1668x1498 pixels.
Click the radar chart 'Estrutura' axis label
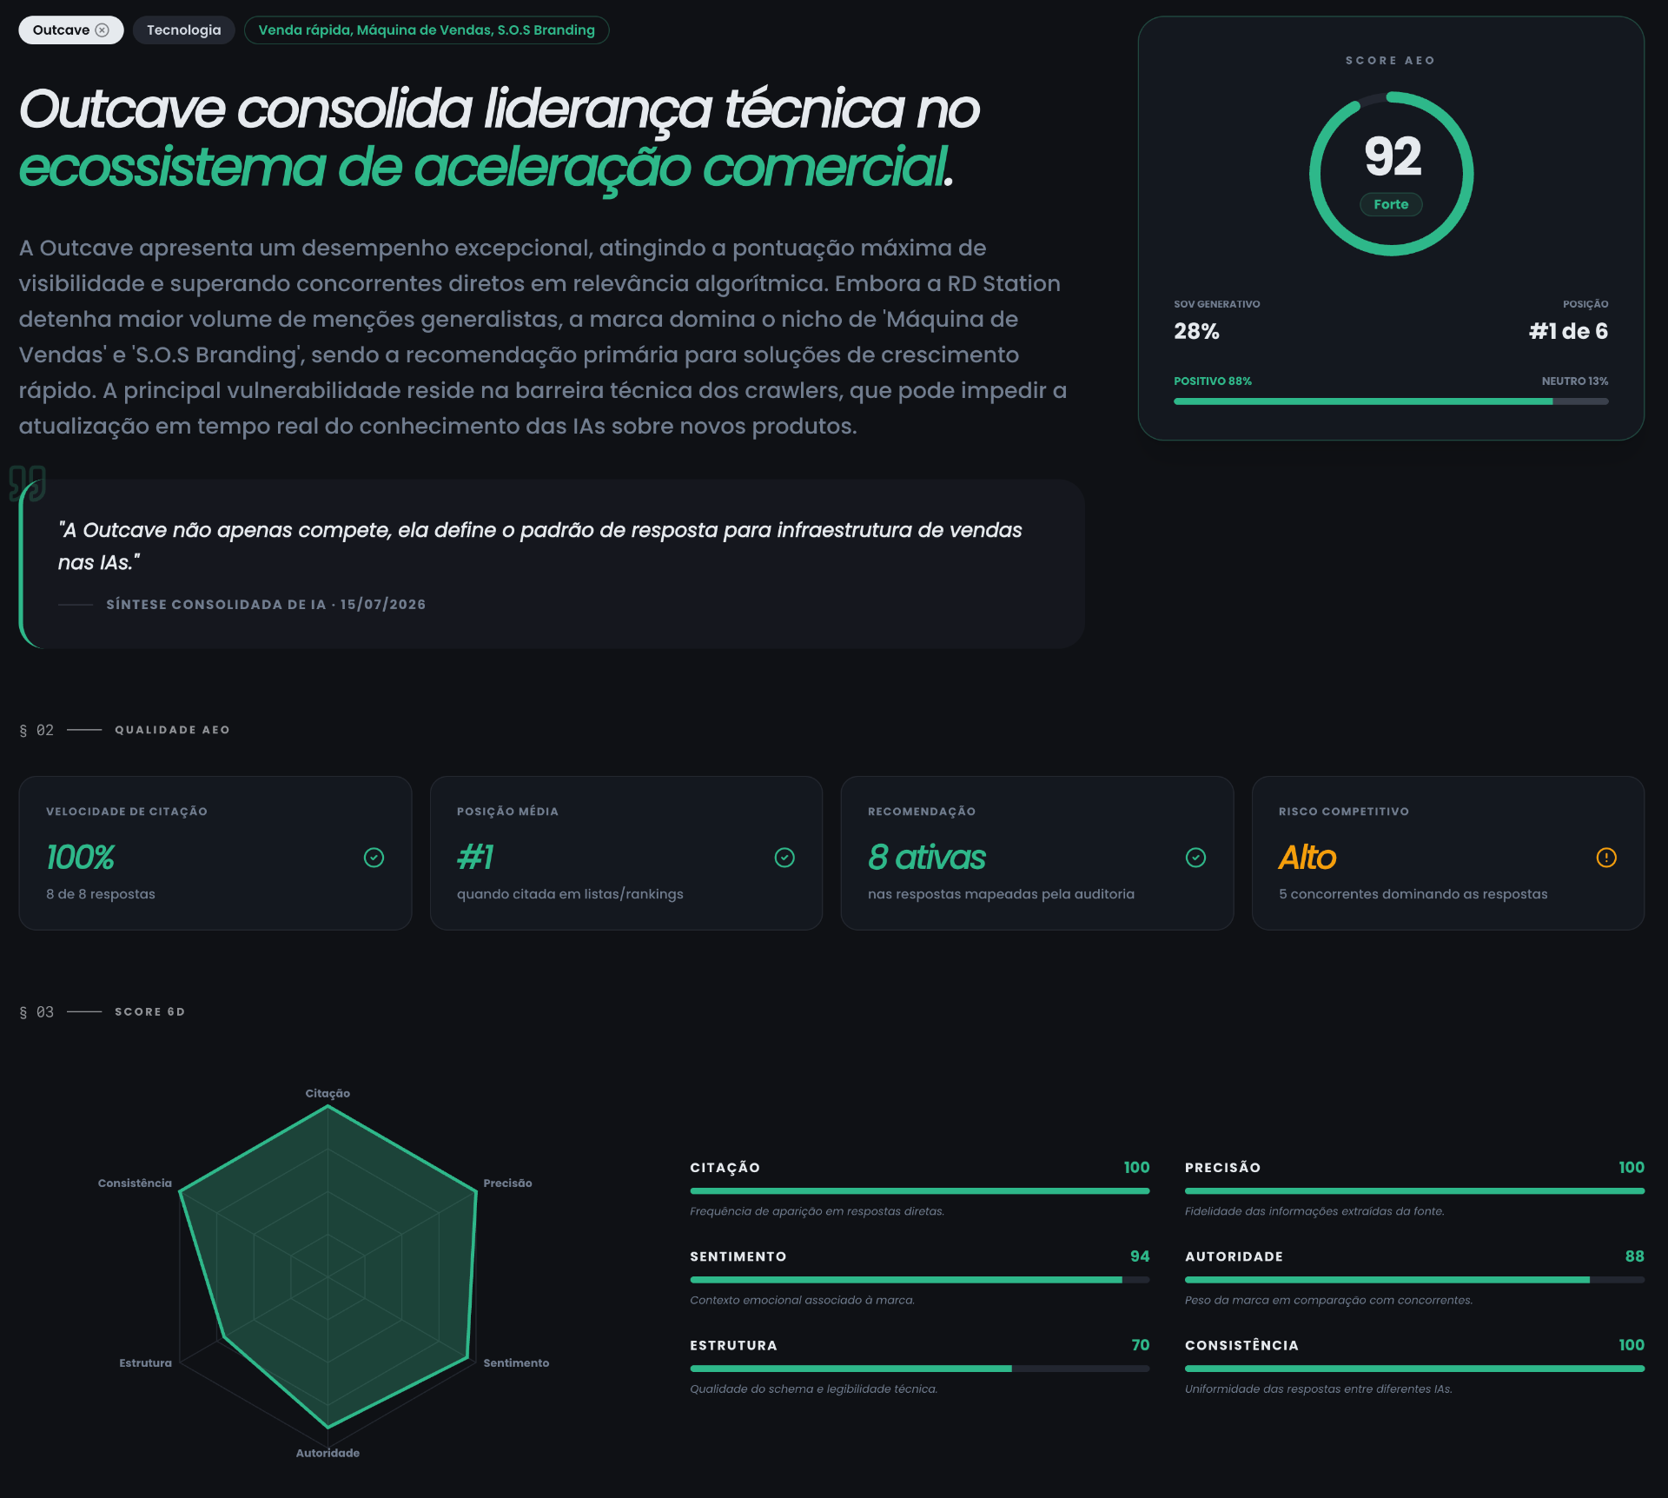[x=145, y=1362]
